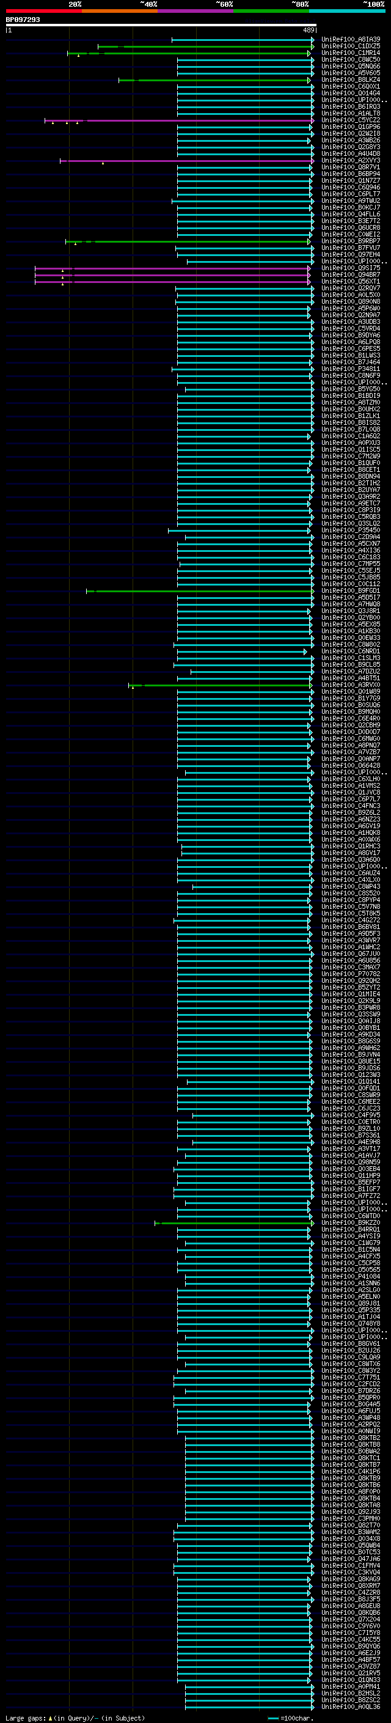Viewport: 391px width, 1723px height.
Task: Click the cyan alignment bar for A8IA39
Action: tap(243, 40)
